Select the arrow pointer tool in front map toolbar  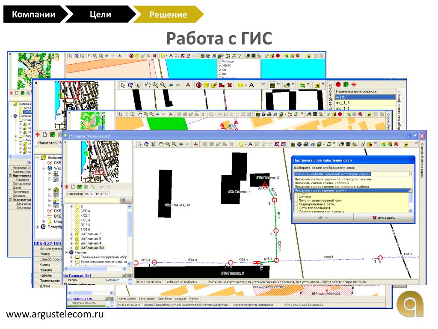click(140, 144)
